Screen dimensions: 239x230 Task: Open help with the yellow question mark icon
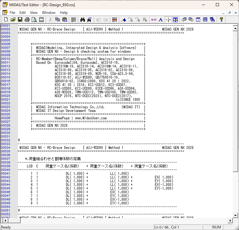click(x=221, y=20)
